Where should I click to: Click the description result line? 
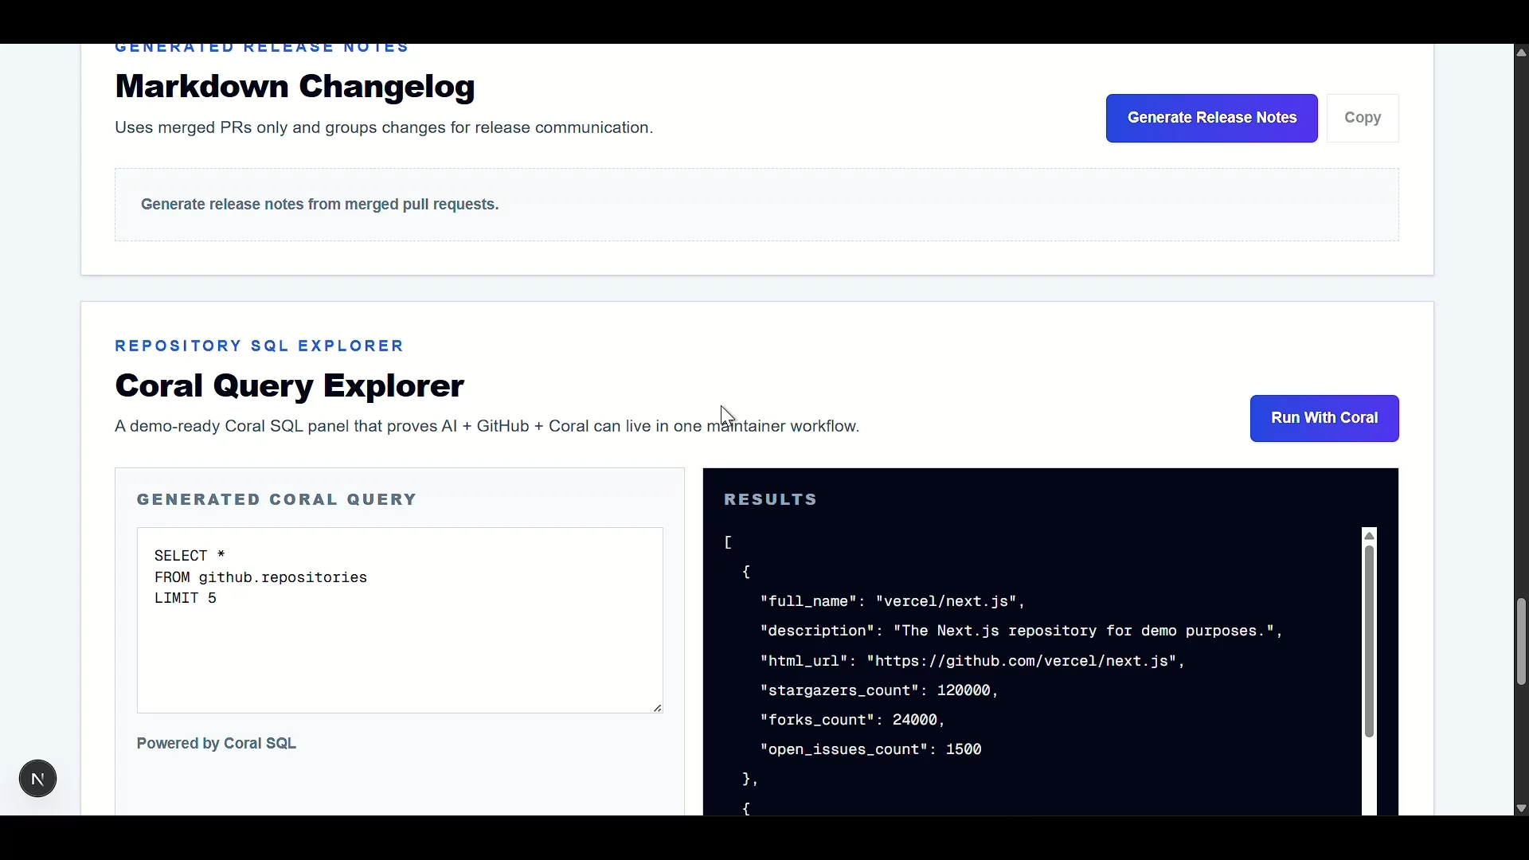(1022, 631)
